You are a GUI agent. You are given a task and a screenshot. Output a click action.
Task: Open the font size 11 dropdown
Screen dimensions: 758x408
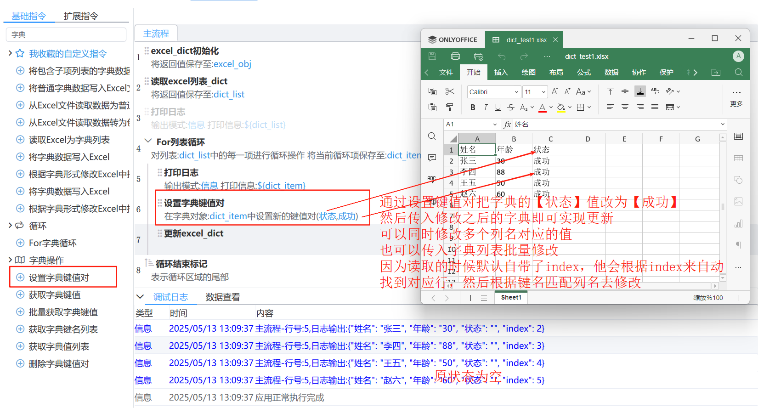535,92
